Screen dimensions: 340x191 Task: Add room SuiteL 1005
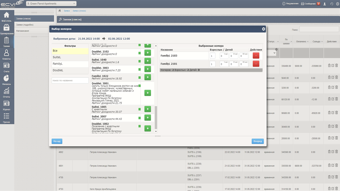pyautogui.click(x=148, y=109)
